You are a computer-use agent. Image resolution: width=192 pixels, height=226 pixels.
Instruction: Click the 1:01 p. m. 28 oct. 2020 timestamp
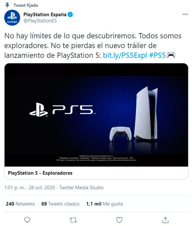coord(30,188)
